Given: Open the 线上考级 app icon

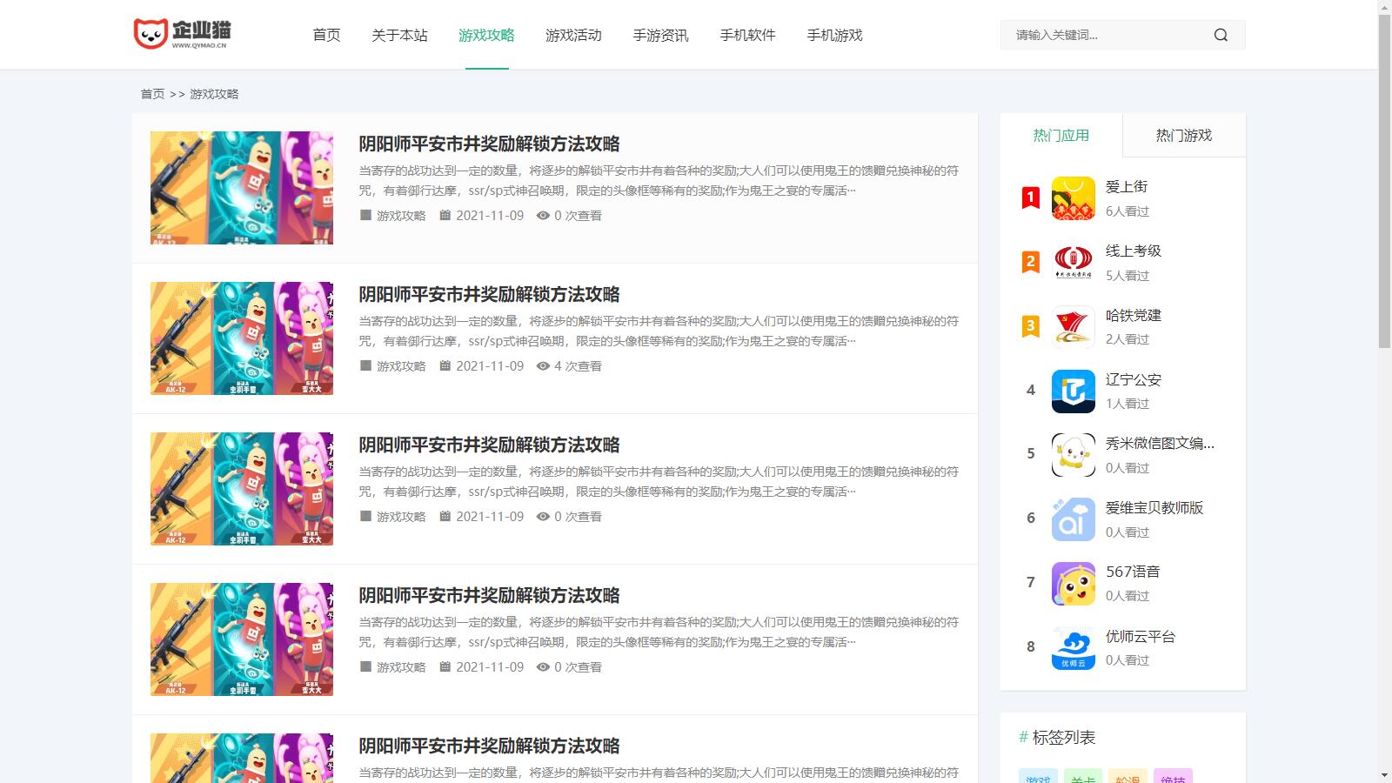Looking at the screenshot, I should [x=1073, y=262].
